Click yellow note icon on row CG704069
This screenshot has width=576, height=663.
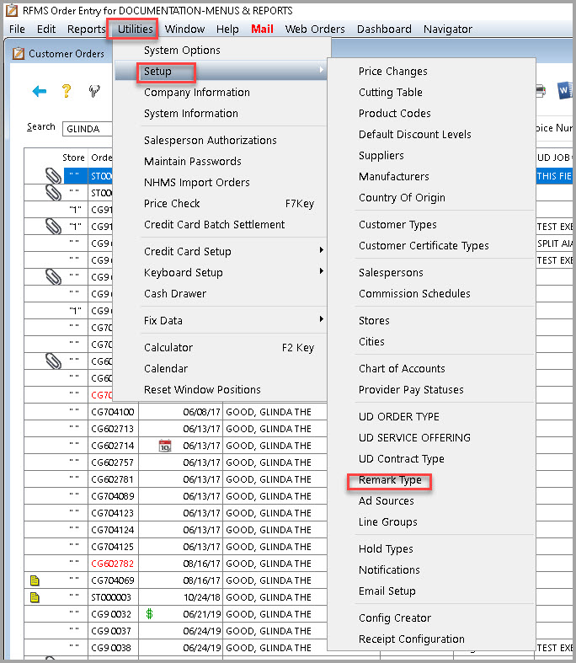click(x=35, y=580)
